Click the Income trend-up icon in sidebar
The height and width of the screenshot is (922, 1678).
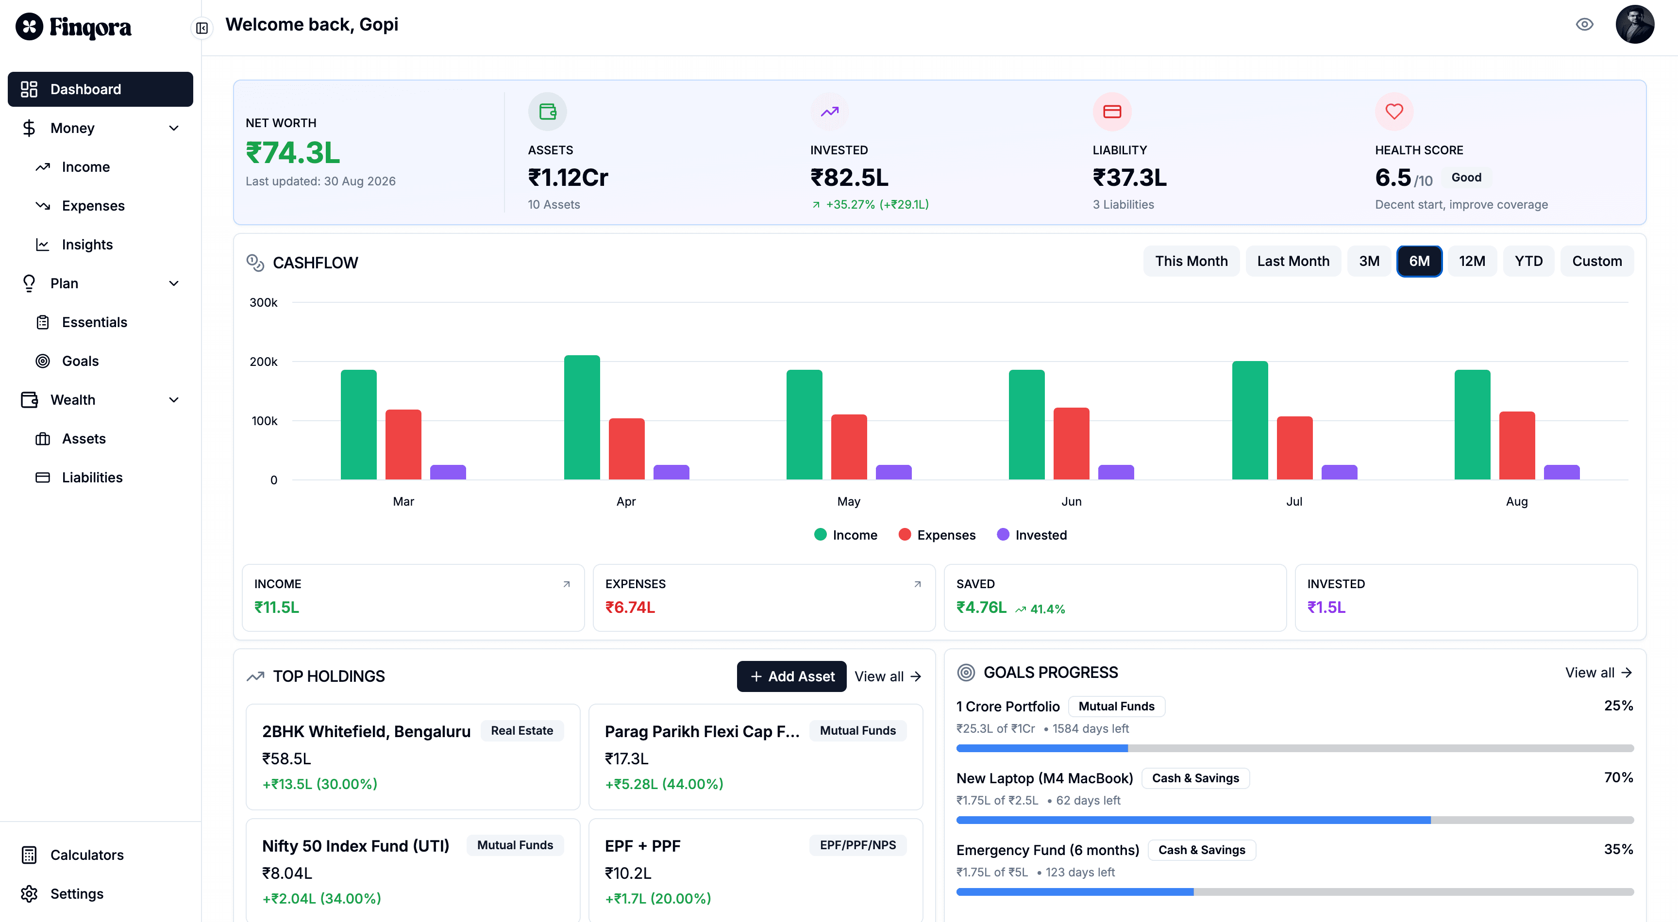(x=43, y=167)
